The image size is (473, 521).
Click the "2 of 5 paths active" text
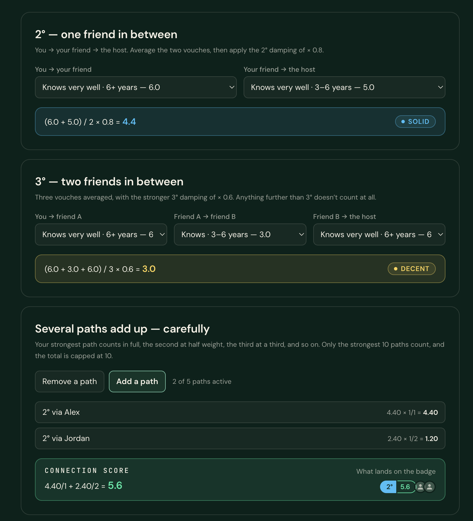202,381
